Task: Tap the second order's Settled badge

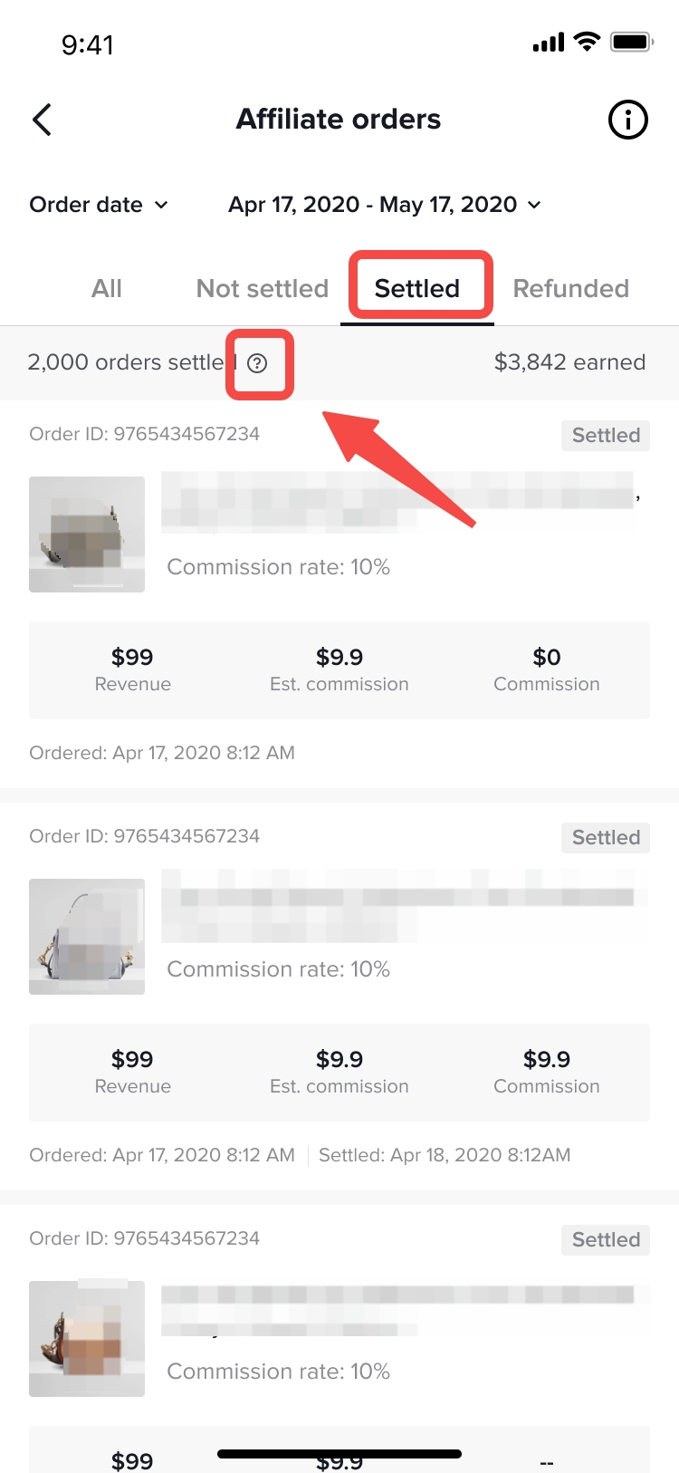Action: click(606, 837)
